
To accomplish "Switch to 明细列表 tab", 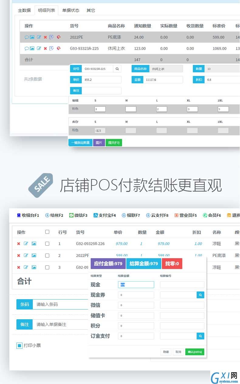I will (46, 10).
